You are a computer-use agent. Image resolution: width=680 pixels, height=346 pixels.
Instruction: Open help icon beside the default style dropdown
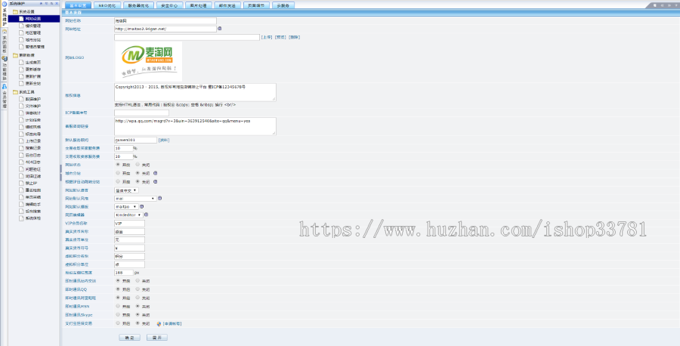click(159, 198)
